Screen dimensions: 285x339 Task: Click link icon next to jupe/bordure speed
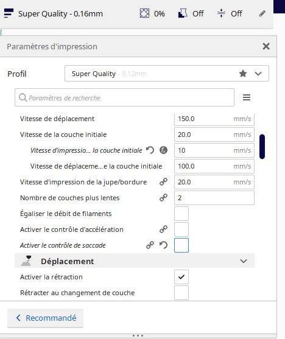pyautogui.click(x=163, y=182)
